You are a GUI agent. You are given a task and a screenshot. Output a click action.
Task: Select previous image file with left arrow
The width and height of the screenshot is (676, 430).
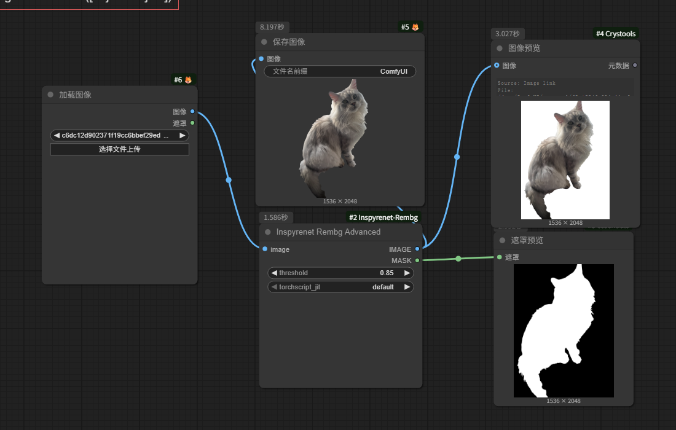pyautogui.click(x=57, y=135)
